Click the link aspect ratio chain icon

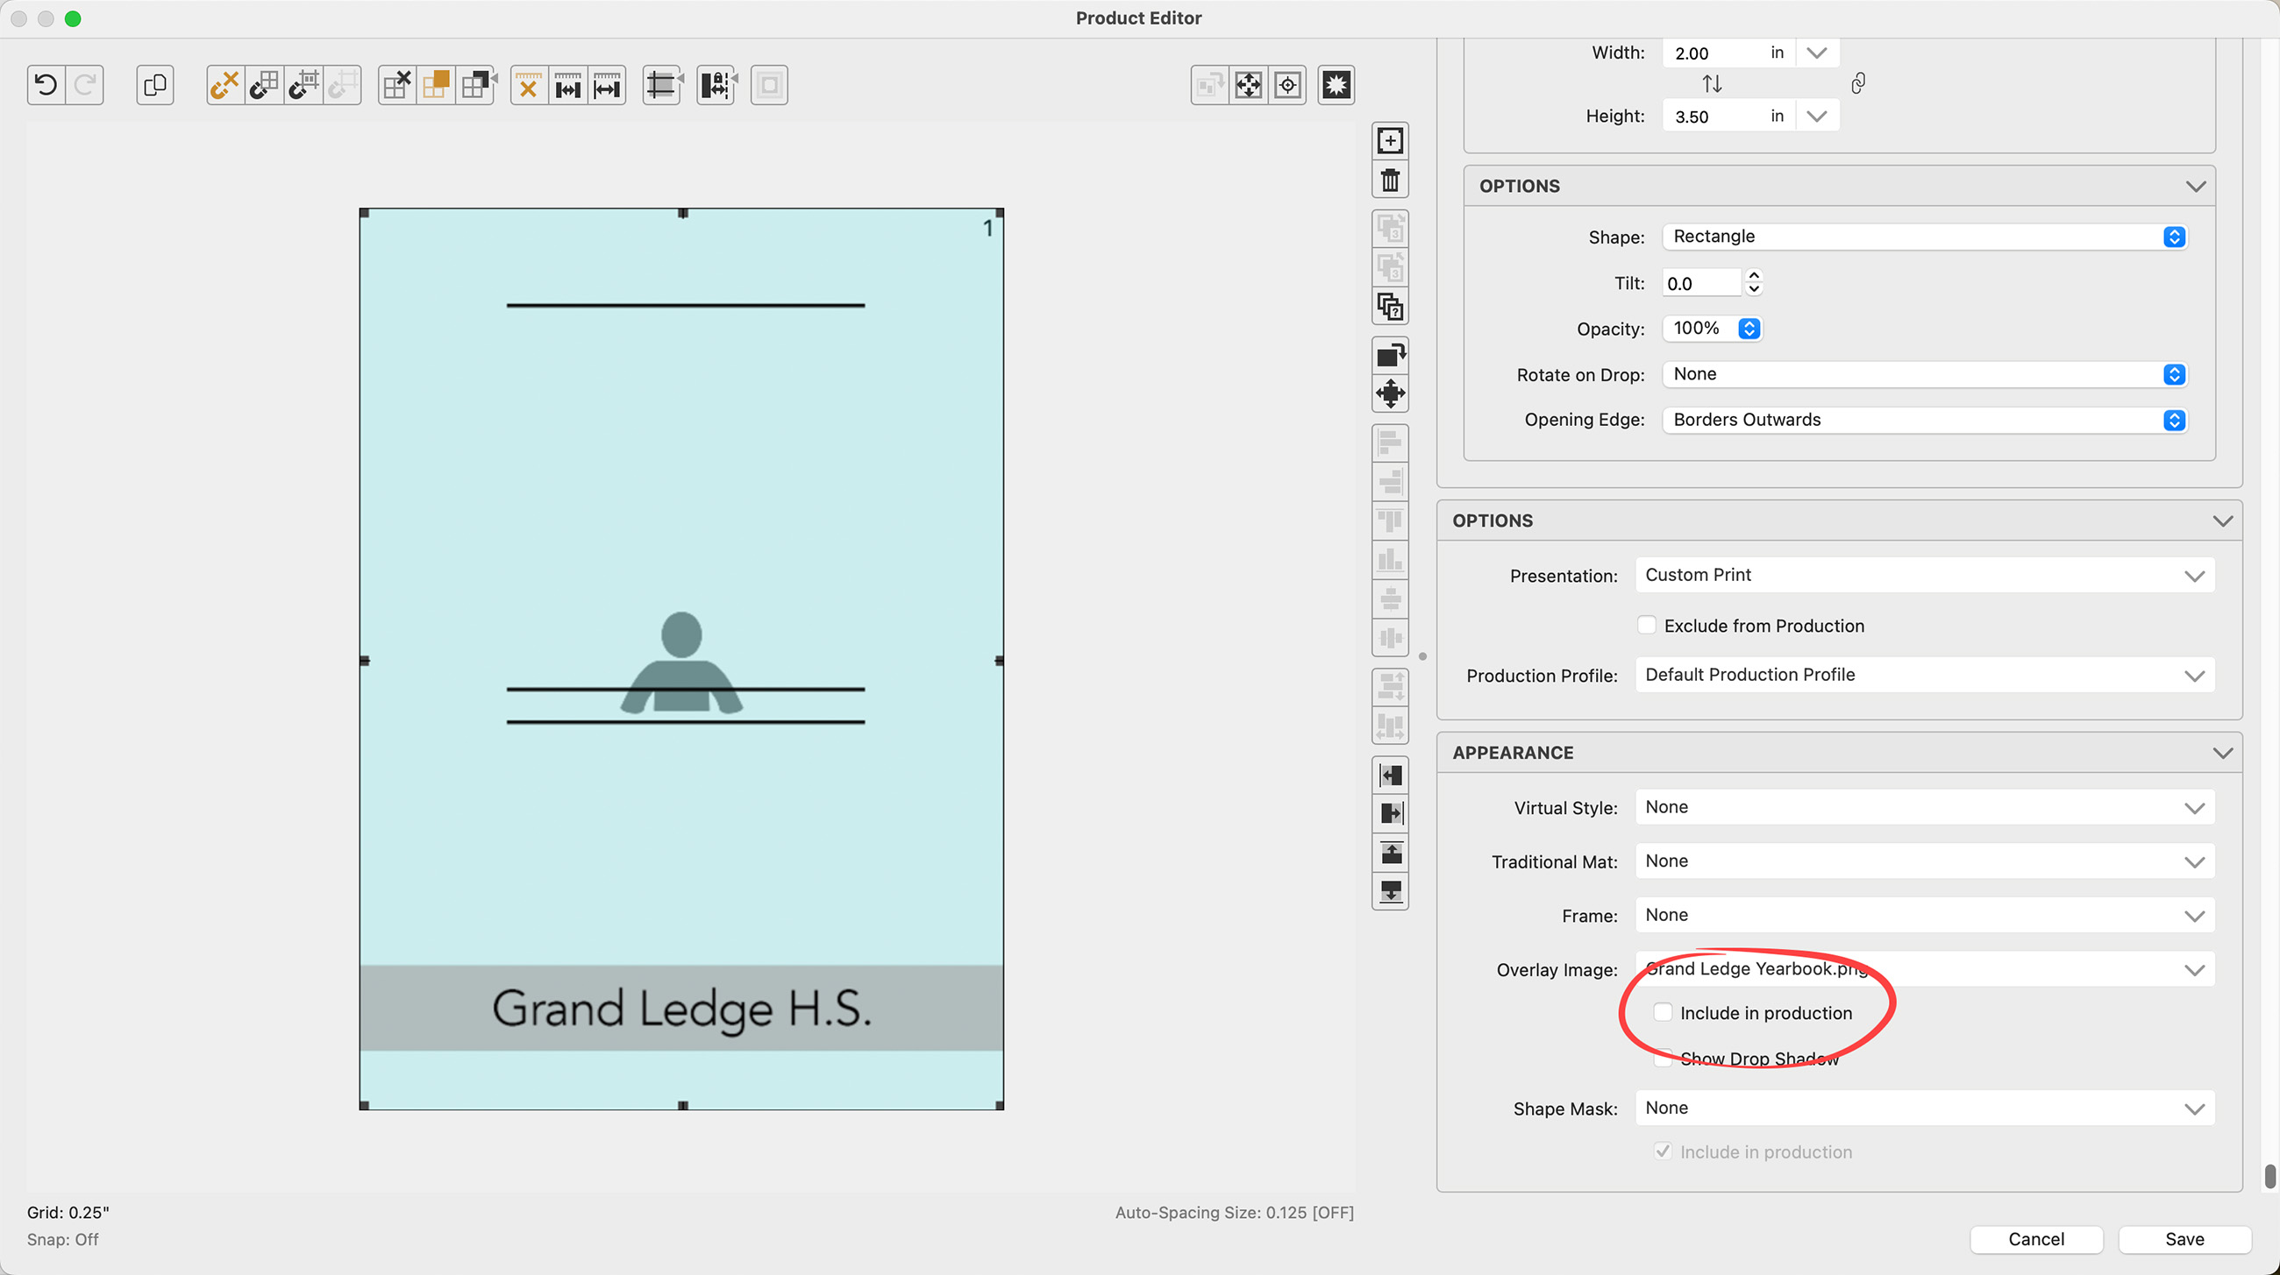tap(1858, 83)
